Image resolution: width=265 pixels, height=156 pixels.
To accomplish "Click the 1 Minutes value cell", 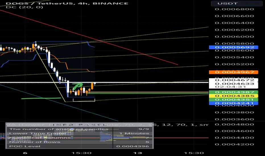I will click(x=134, y=133).
